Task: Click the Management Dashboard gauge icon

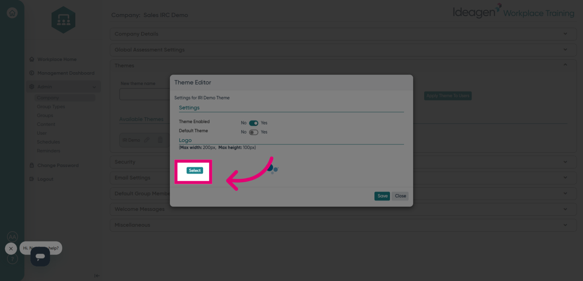Action: coord(32,73)
